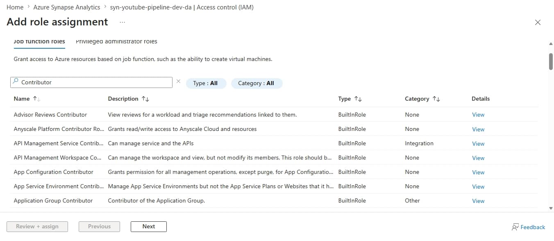Image resolution: width=554 pixels, height=241 pixels.
Task: Click the Integration category cell
Action: (x=419, y=143)
